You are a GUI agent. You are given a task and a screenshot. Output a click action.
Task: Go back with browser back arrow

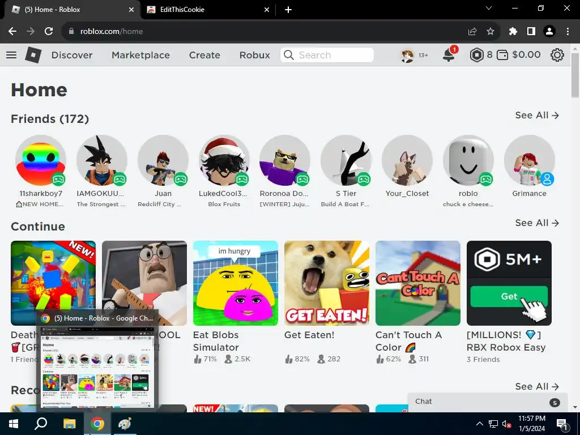[12, 32]
